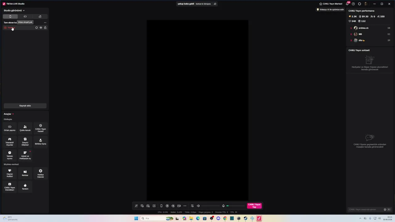Screen dimensions: 395x222
Task: Click Videoyu AI ile optimize edin
Action: tap(330, 10)
